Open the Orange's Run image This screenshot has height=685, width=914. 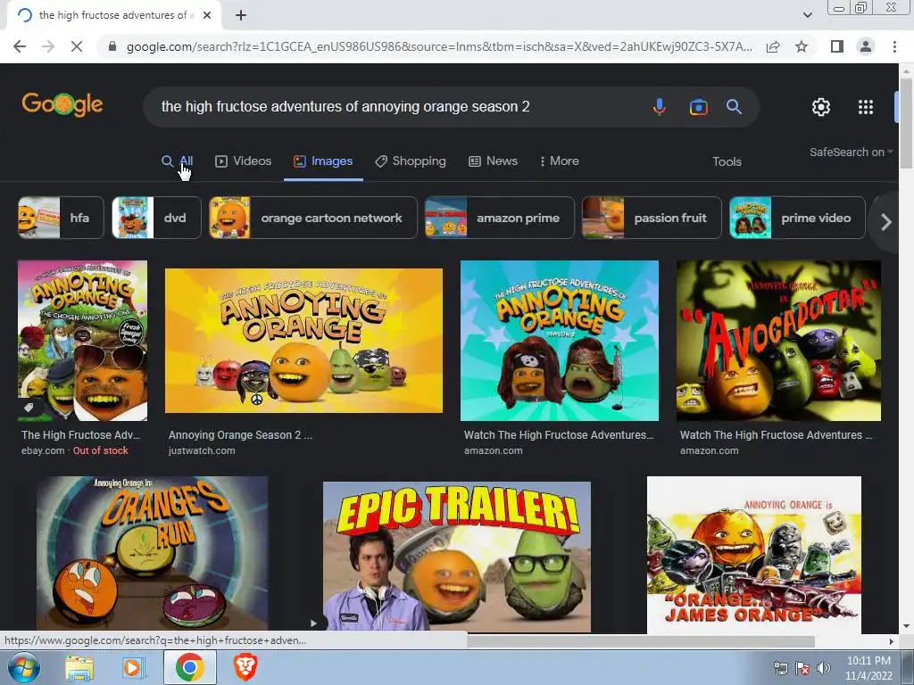coord(152,553)
